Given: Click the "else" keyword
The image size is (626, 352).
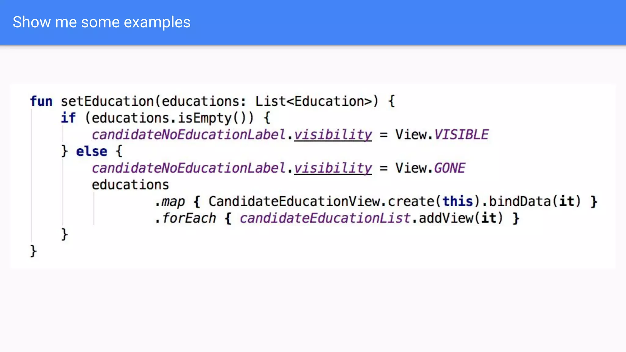Looking at the screenshot, I should [91, 152].
